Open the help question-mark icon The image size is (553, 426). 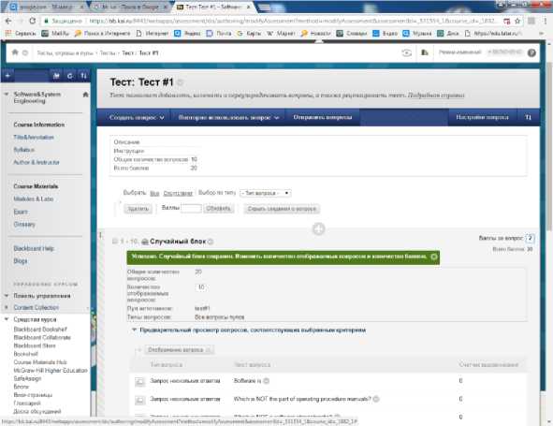point(531,52)
